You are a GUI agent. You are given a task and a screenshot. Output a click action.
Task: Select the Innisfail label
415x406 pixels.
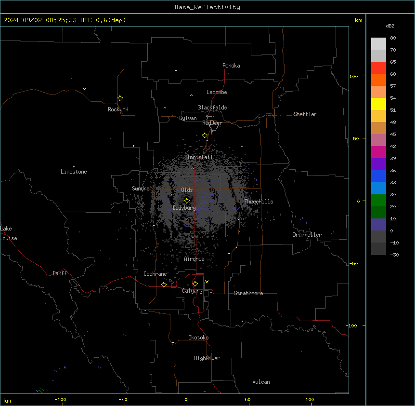(x=200, y=157)
